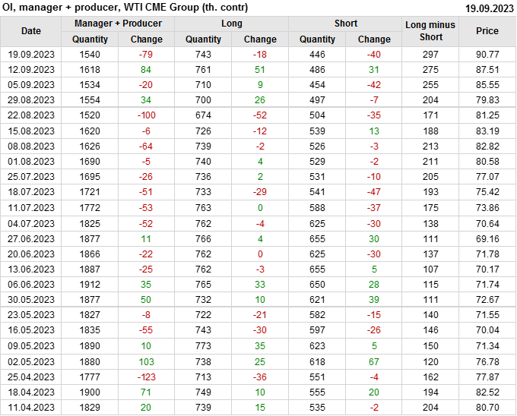This screenshot has width=517, height=416.
Task: Click the Date column header
Action: (31, 31)
